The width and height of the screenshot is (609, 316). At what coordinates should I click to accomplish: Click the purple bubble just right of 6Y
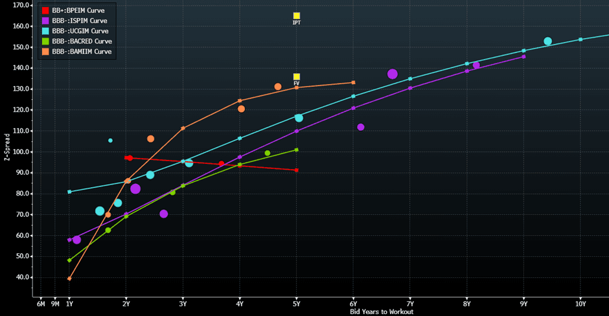(361, 127)
